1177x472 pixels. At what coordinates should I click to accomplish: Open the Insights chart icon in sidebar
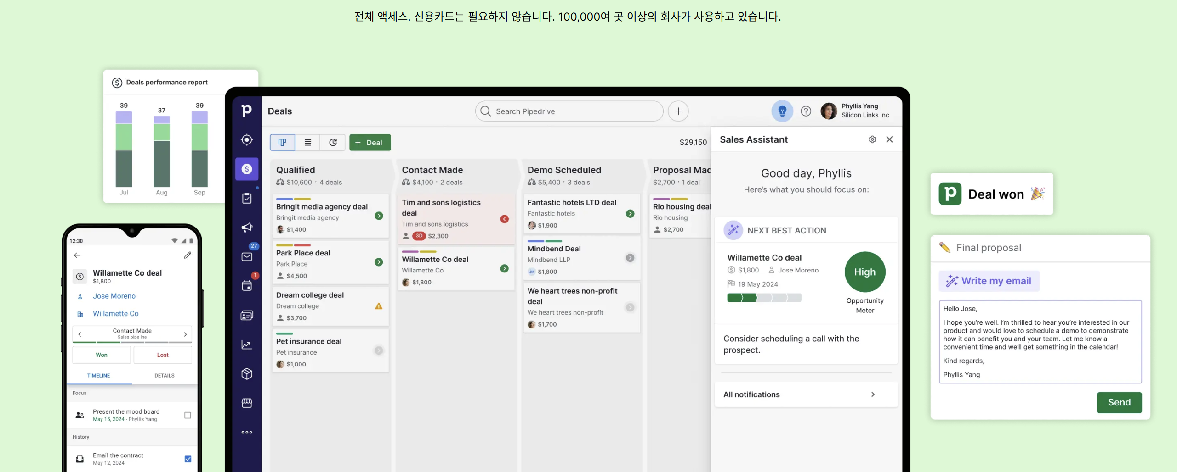coord(247,344)
